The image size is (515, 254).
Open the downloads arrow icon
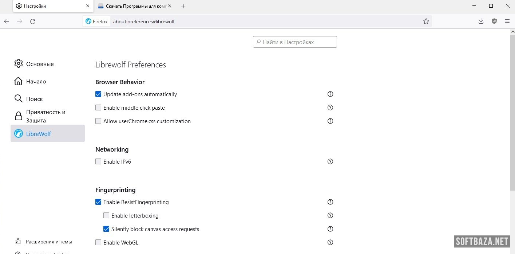(481, 21)
